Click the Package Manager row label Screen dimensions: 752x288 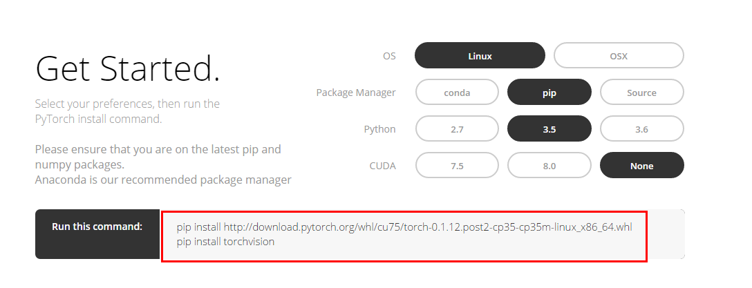356,93
